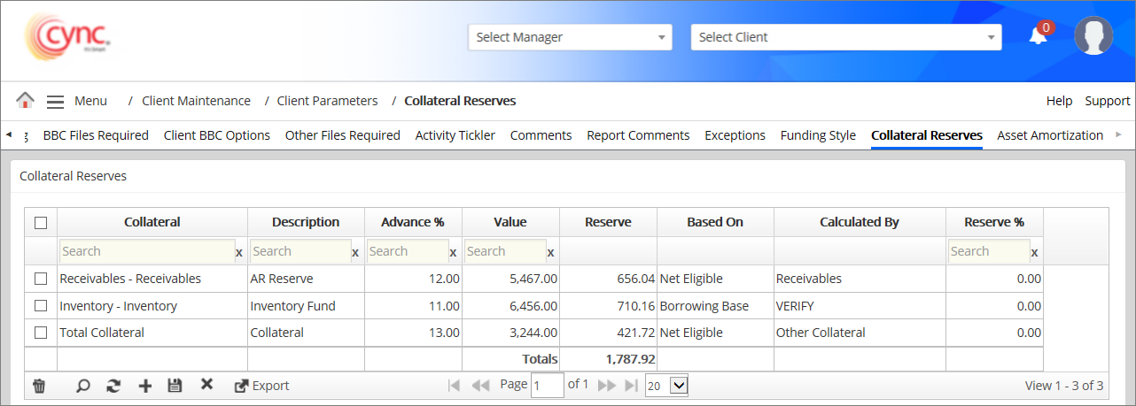The height and width of the screenshot is (406, 1136).
Task: Click the Home icon in breadcrumb bar
Action: (x=25, y=101)
